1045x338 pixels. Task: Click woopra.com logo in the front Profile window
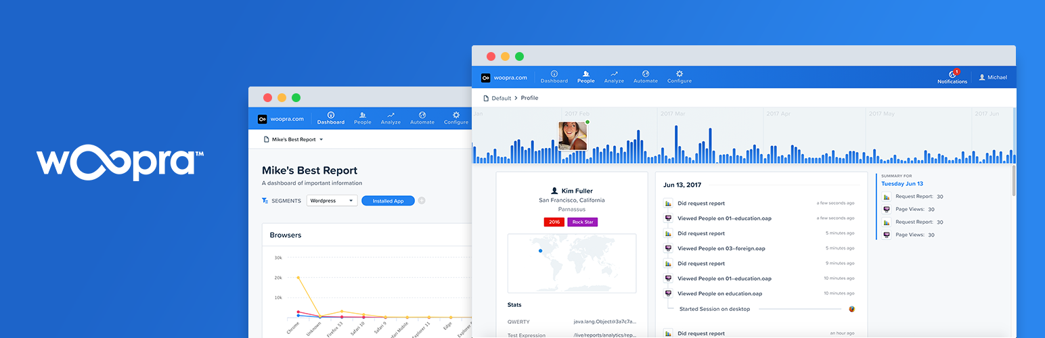(504, 78)
